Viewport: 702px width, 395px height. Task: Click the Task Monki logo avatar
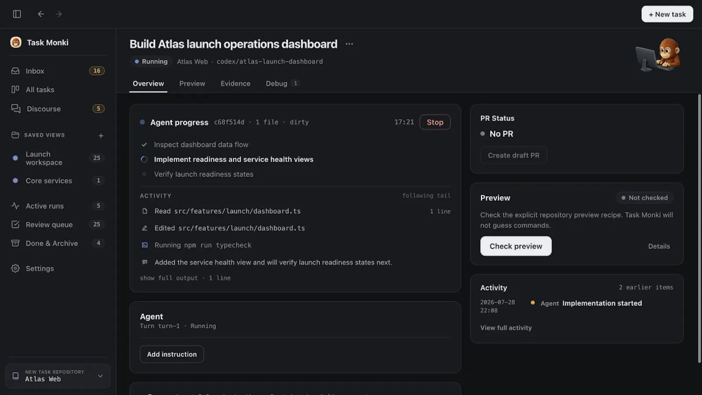[x=16, y=42]
